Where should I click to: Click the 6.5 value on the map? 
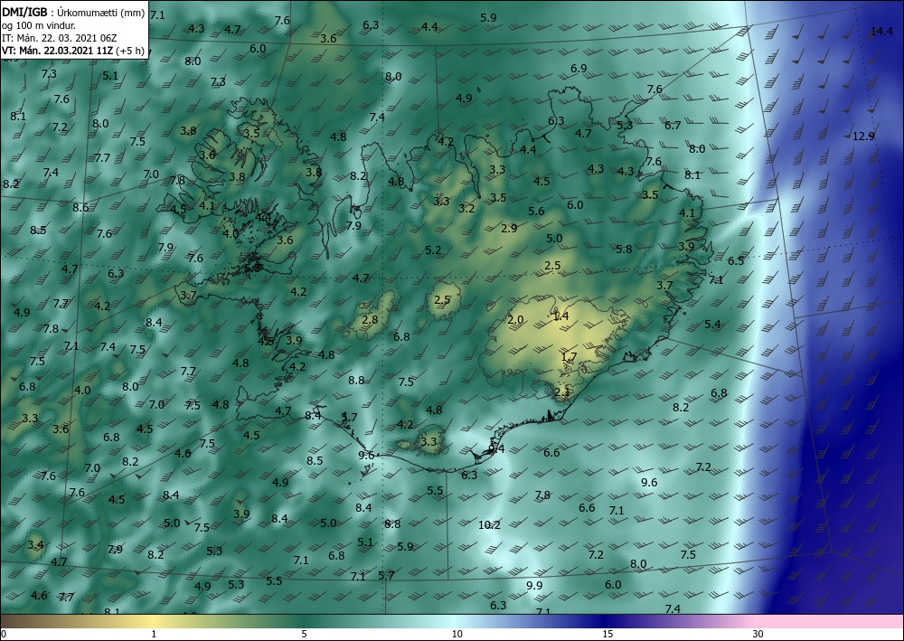[x=736, y=260]
